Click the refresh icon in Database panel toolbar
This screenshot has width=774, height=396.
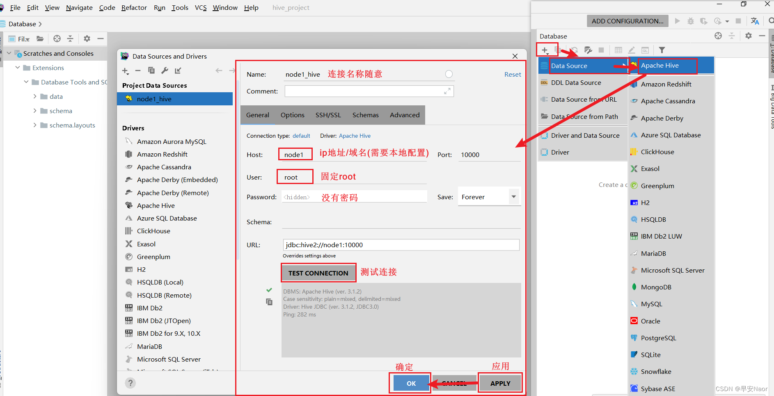pyautogui.click(x=574, y=50)
